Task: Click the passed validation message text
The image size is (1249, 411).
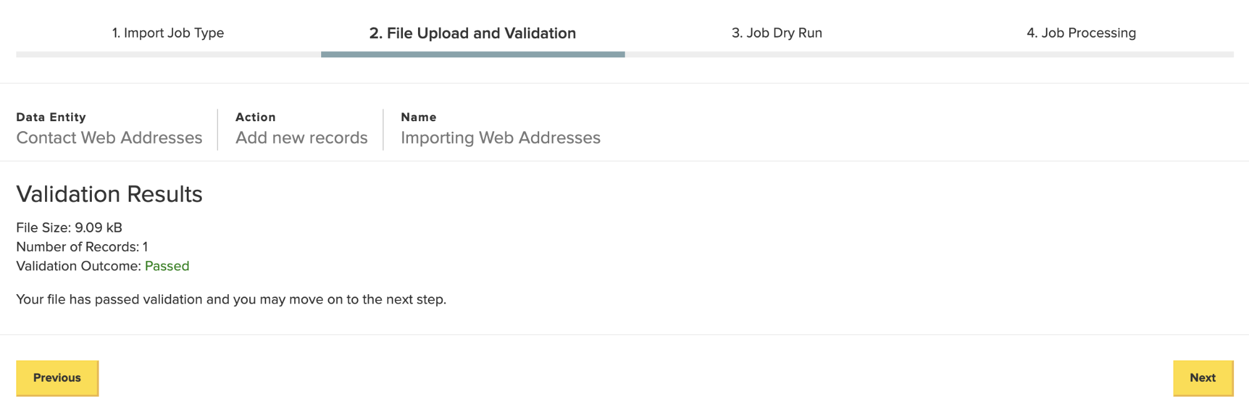Action: pyautogui.click(x=231, y=300)
